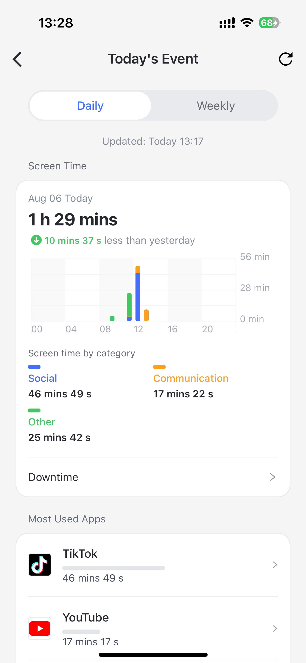Tap the Other category label
This screenshot has width=306, height=663.
click(x=42, y=422)
